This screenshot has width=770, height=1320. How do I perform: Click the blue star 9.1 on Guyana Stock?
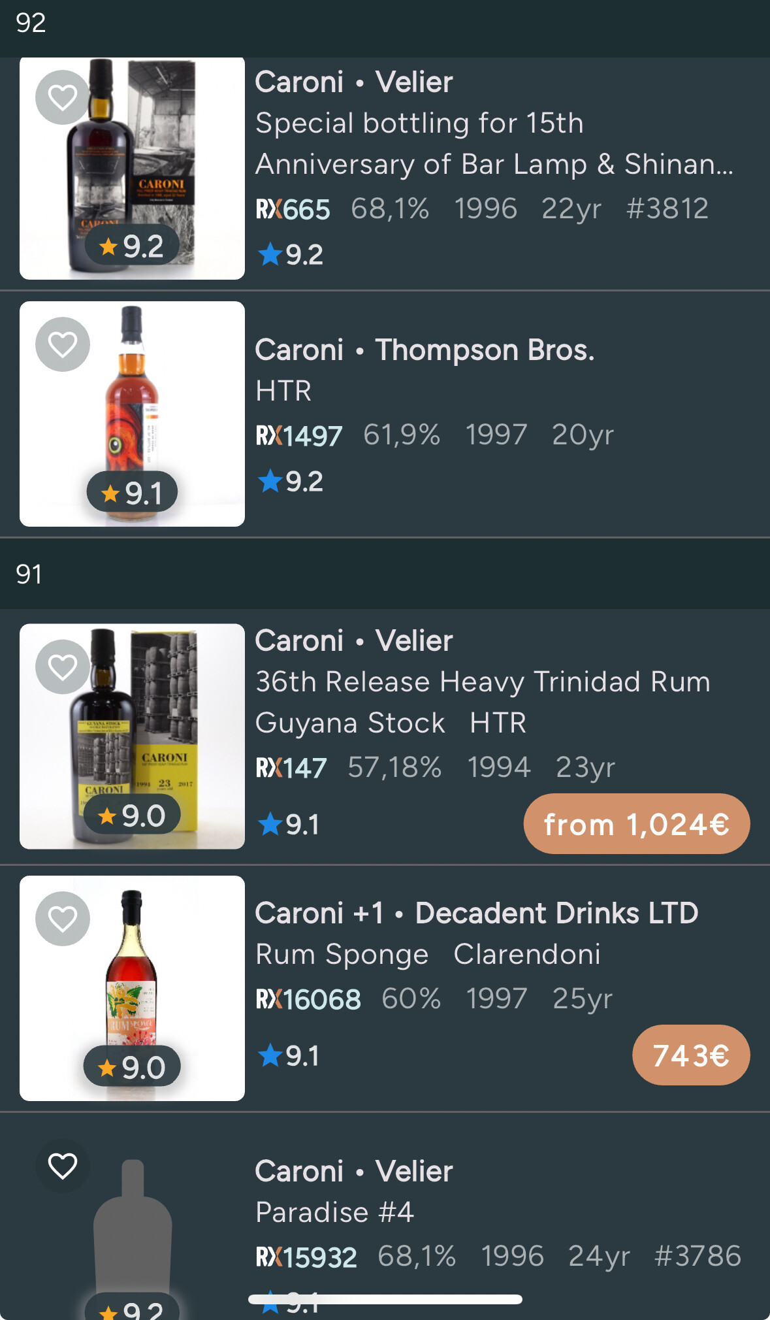tap(289, 825)
